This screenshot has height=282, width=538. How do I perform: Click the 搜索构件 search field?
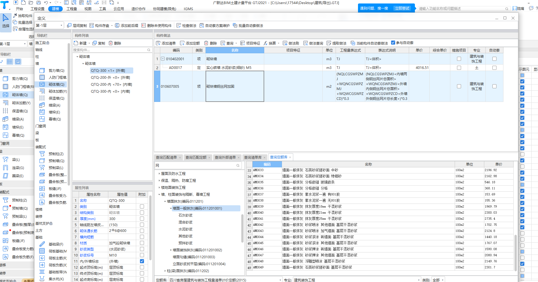112,50
